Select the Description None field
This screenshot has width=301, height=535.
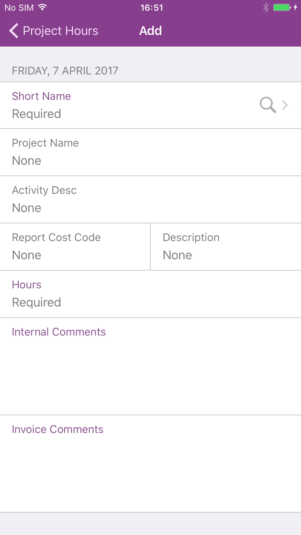tap(226, 247)
